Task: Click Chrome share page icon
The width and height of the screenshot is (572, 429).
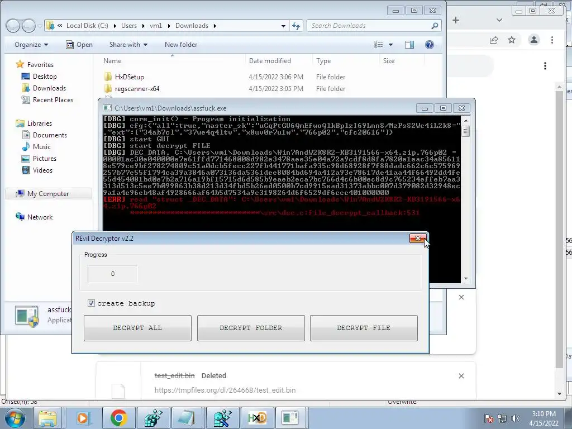Action: (x=494, y=40)
